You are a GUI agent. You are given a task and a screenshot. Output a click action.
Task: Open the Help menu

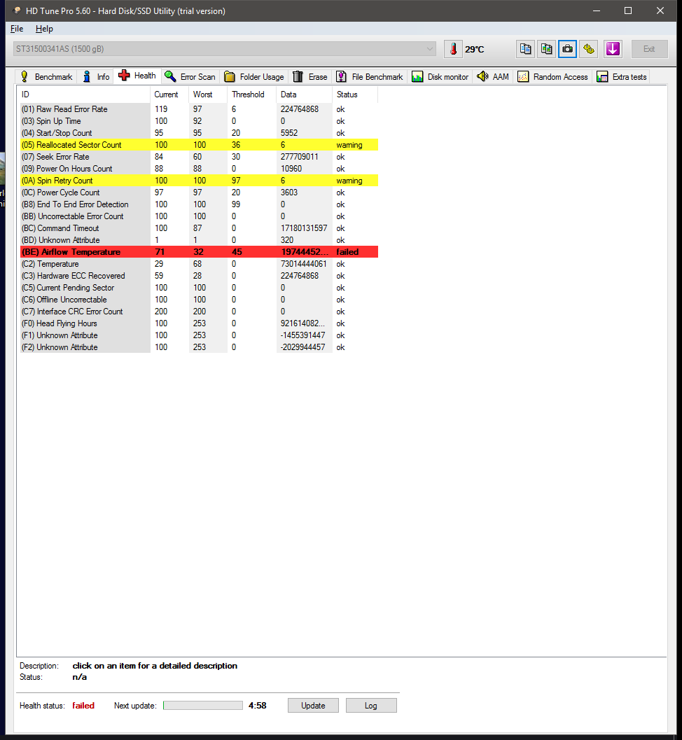pos(44,29)
